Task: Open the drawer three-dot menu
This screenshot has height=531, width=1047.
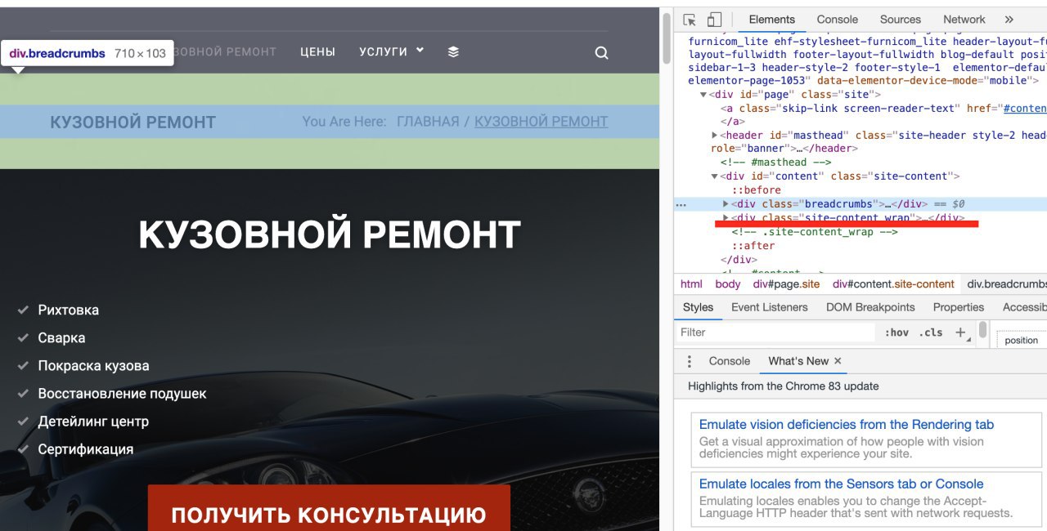Action: [x=690, y=361]
